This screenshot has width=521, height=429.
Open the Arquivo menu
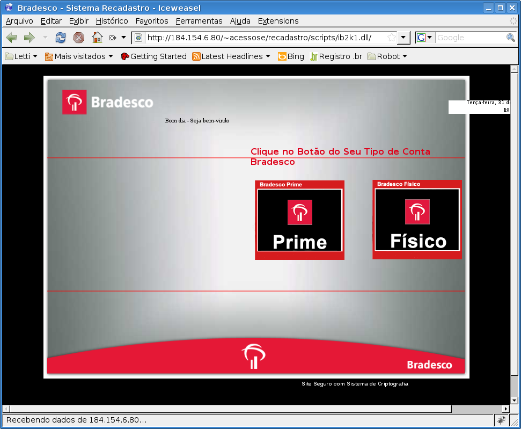(19, 21)
